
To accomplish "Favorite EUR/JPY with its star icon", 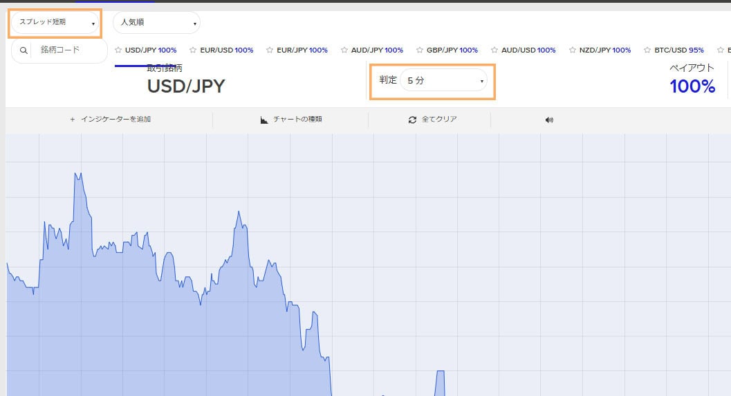I will point(270,50).
